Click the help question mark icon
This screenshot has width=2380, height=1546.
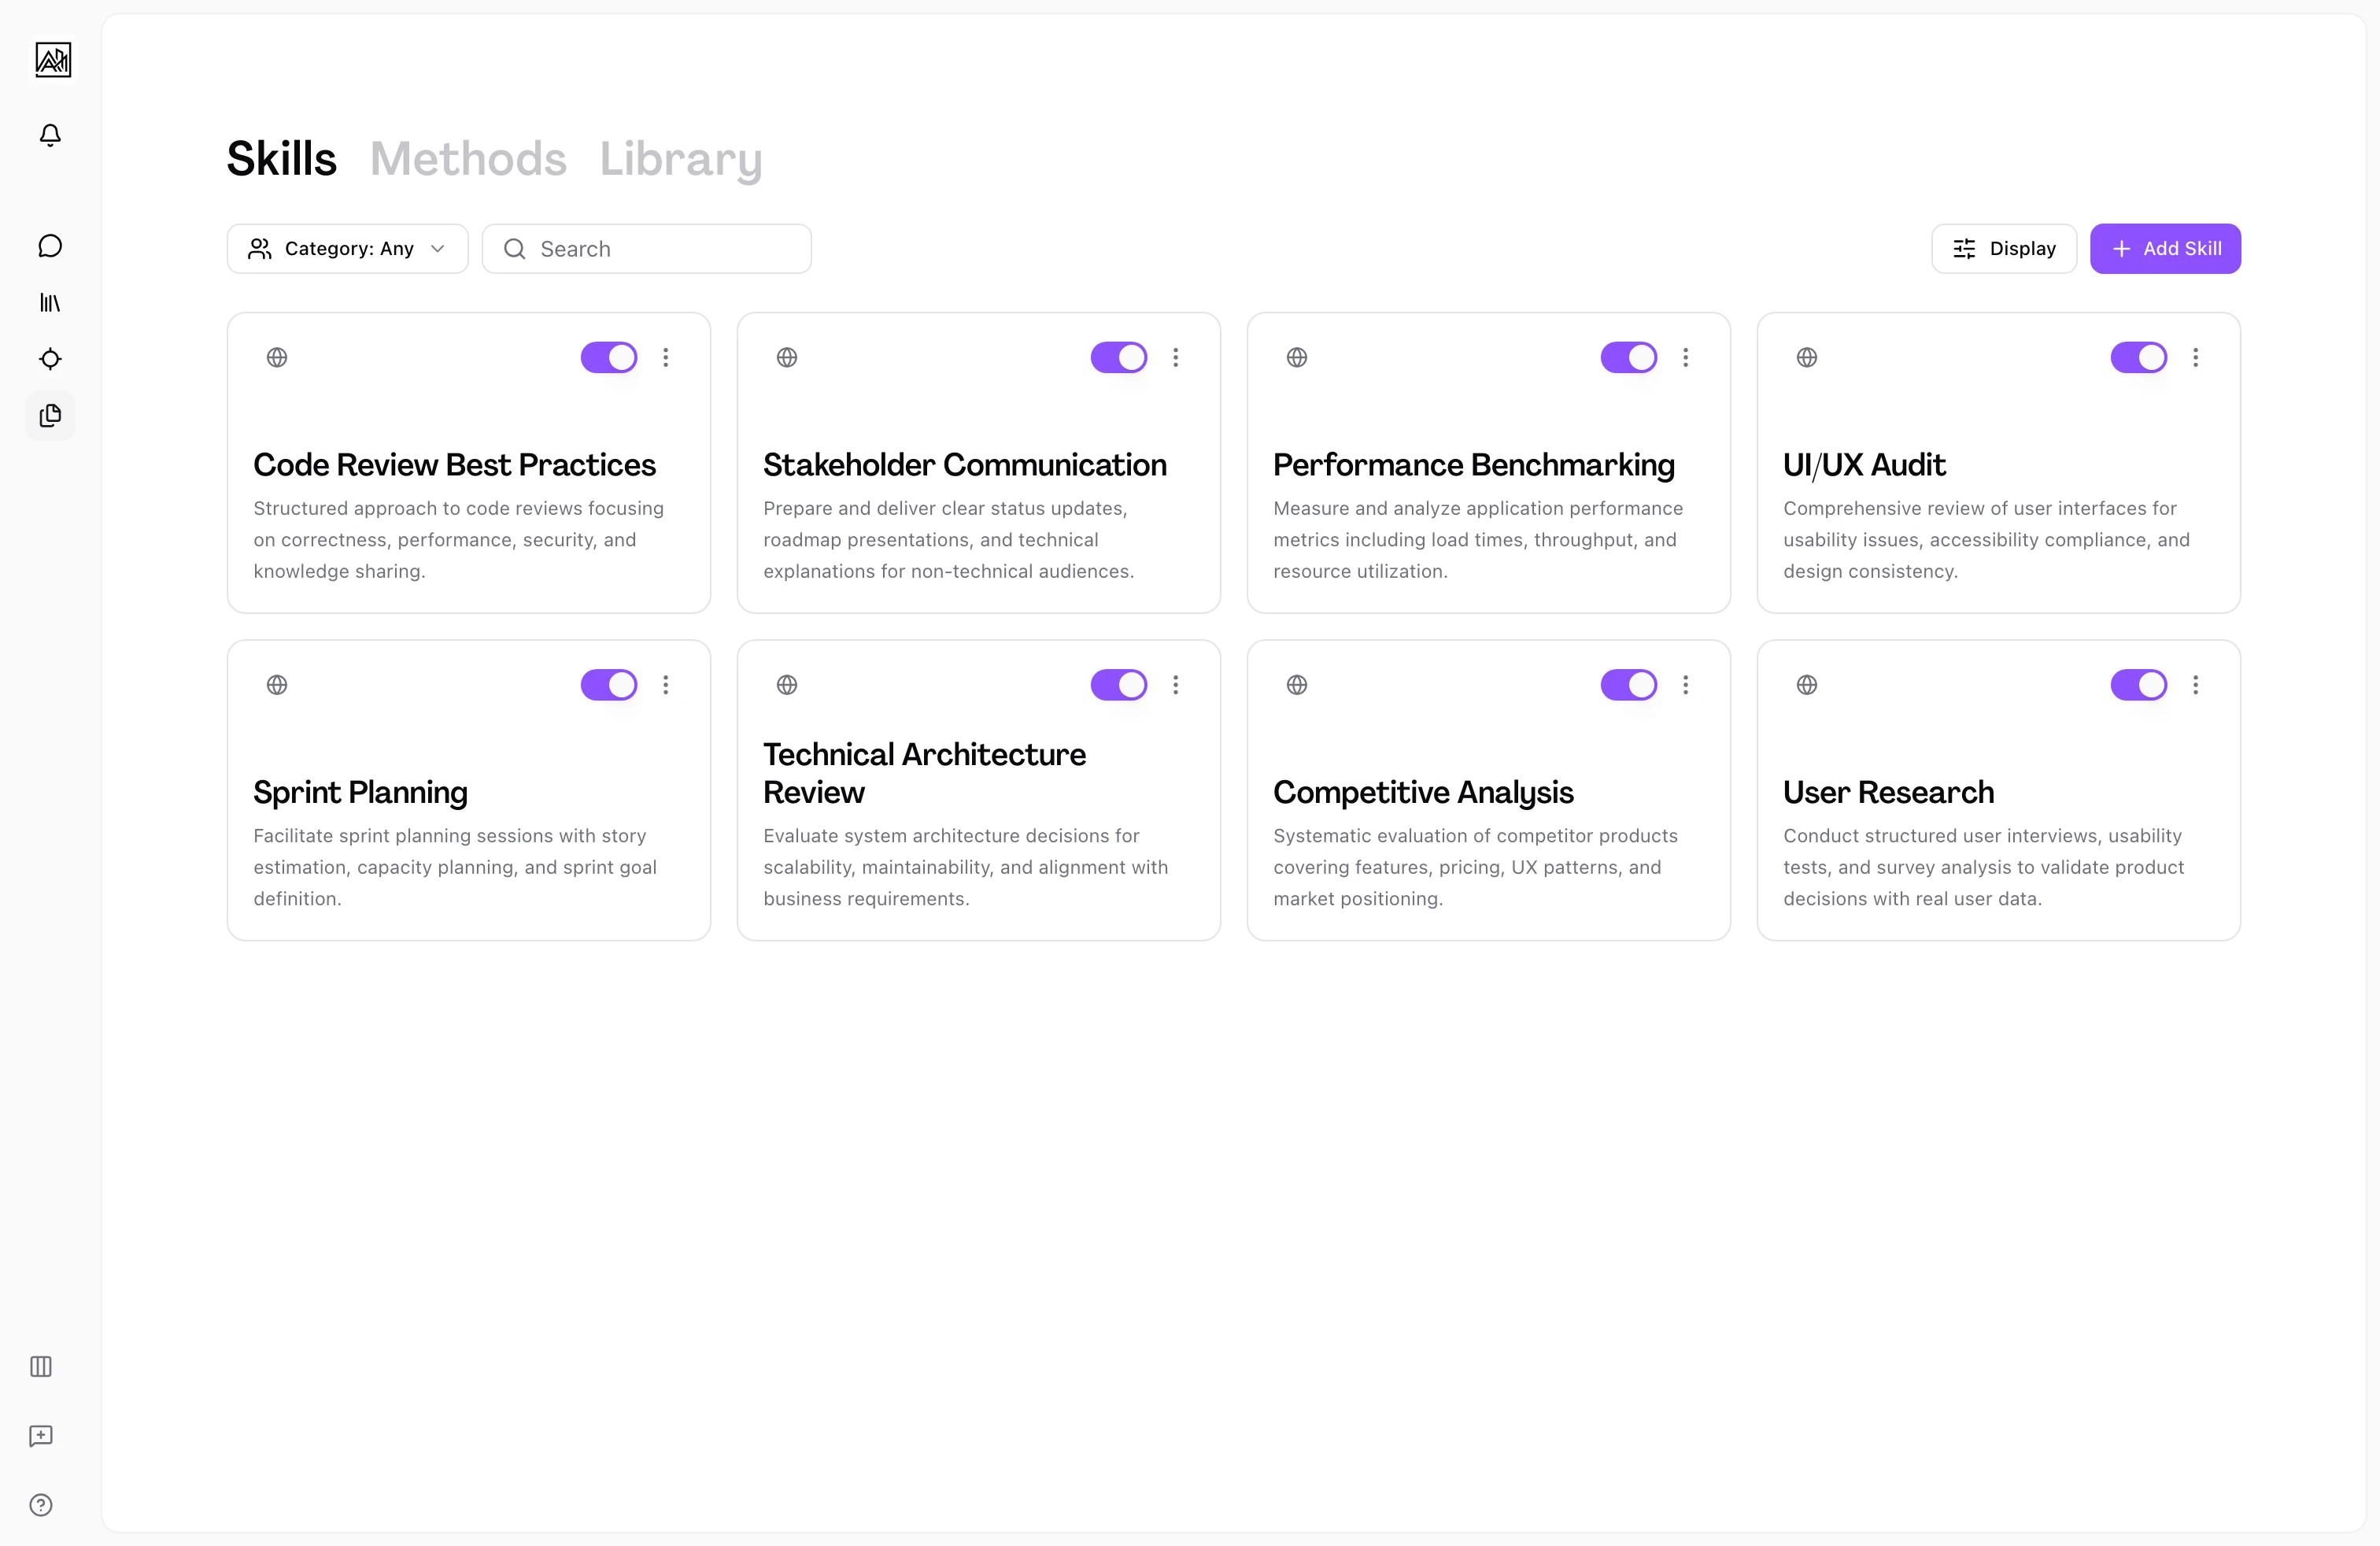(x=40, y=1505)
